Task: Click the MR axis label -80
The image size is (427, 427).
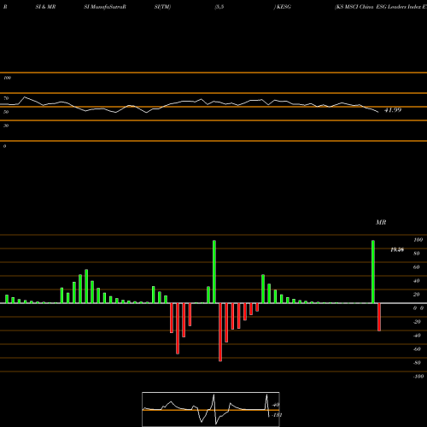Action: pos(417,363)
